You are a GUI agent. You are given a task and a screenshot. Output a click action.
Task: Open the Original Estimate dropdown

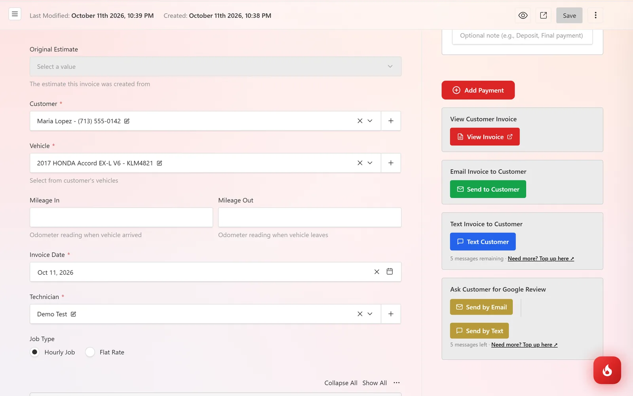tap(216, 67)
